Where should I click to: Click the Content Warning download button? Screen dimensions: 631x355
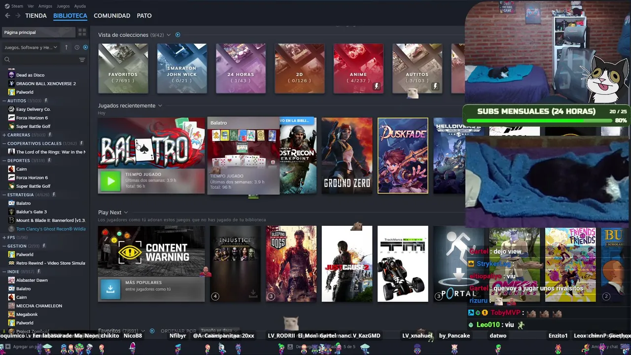[110, 290]
